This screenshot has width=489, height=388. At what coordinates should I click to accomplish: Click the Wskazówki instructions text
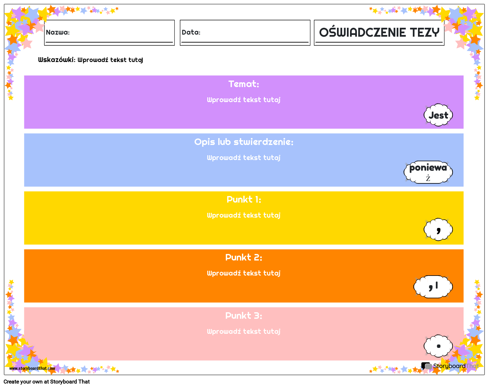pyautogui.click(x=91, y=60)
